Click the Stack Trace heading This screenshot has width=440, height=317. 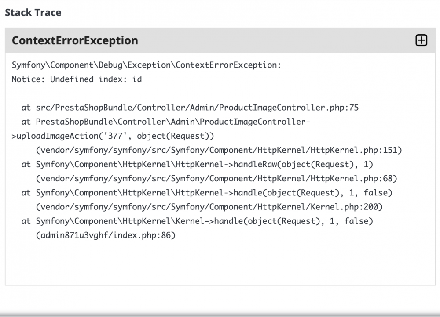pyautogui.click(x=33, y=12)
